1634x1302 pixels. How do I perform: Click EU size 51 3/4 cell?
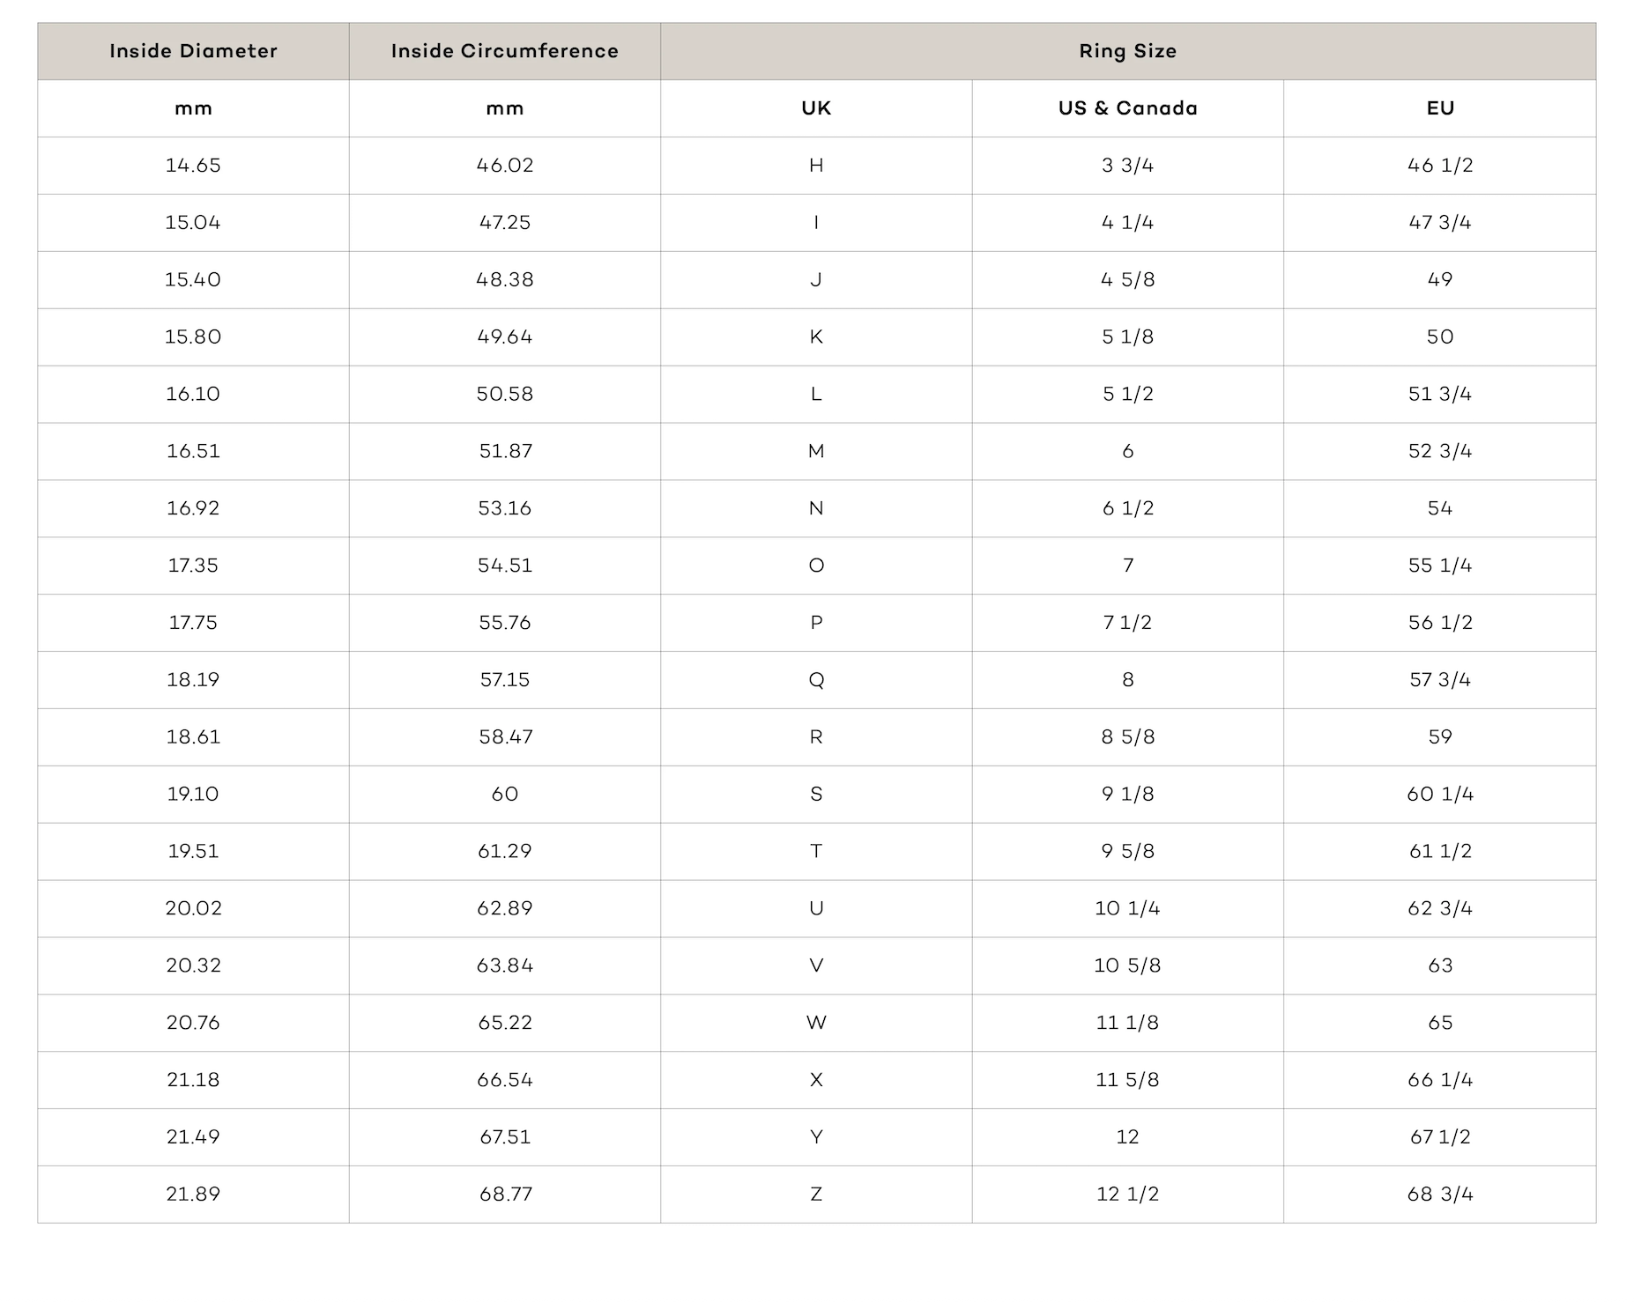(1439, 394)
